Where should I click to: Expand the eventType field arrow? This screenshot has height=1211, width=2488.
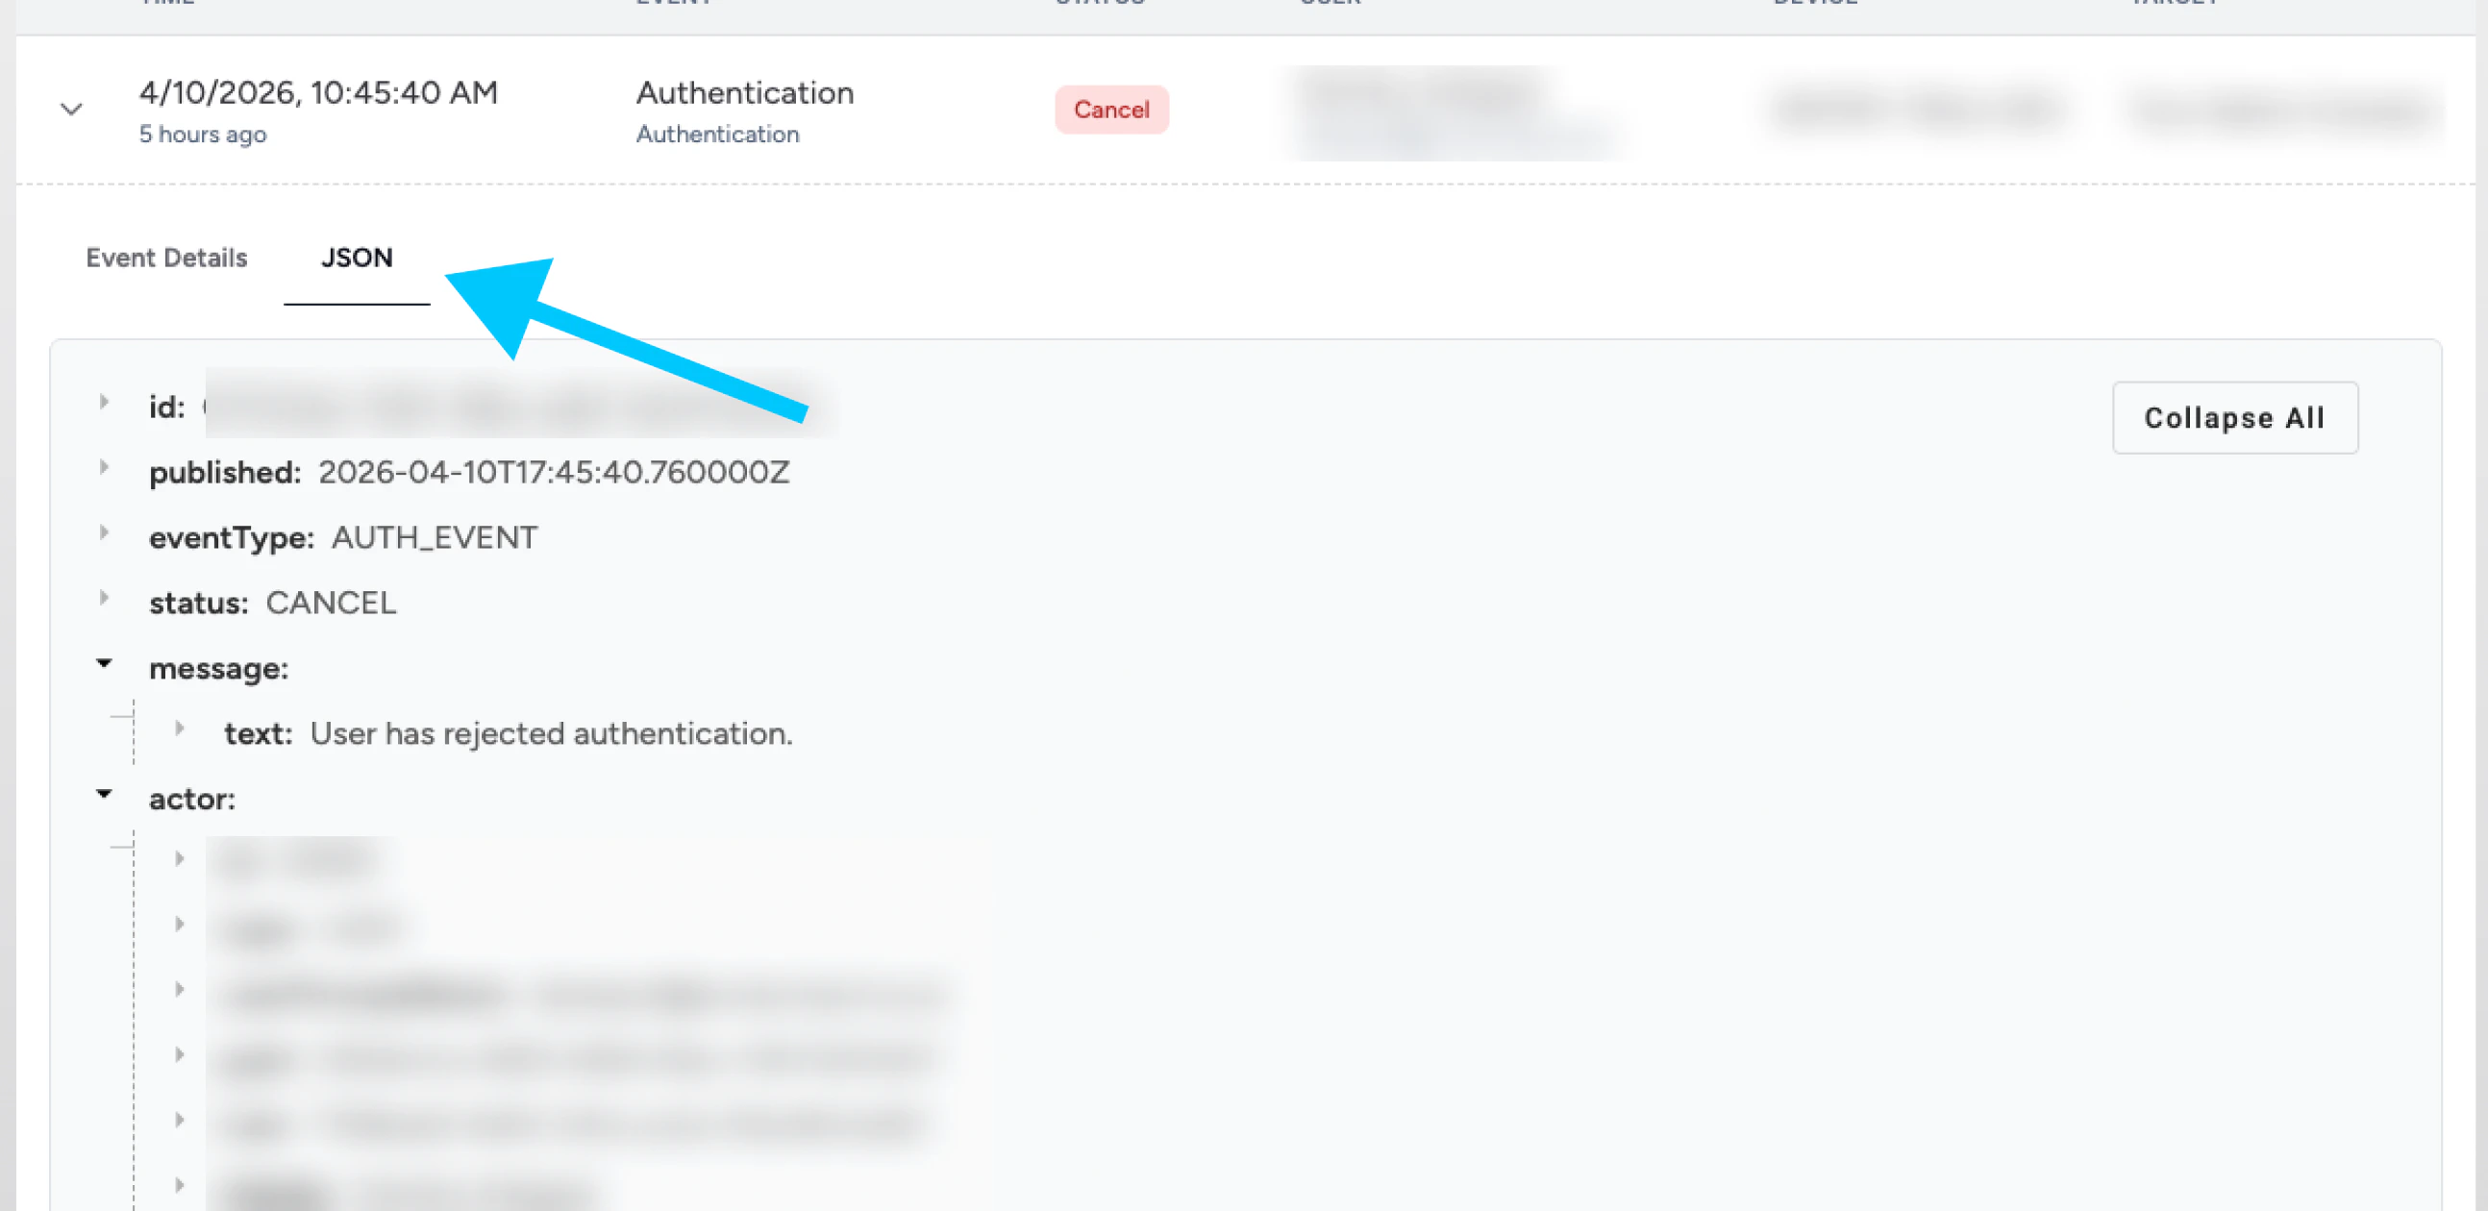pos(105,532)
